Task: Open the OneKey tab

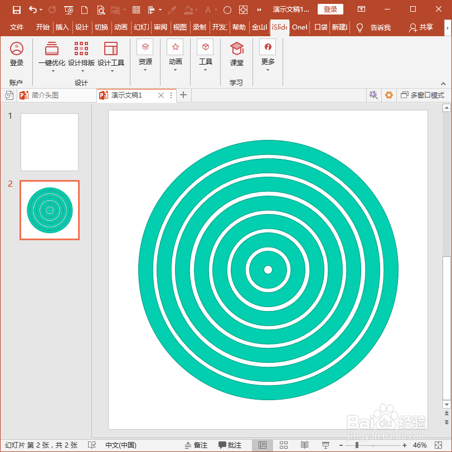Action: (299, 27)
